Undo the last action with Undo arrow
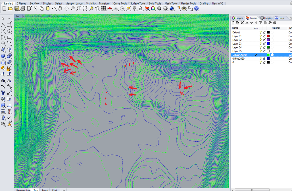 [54, 9]
